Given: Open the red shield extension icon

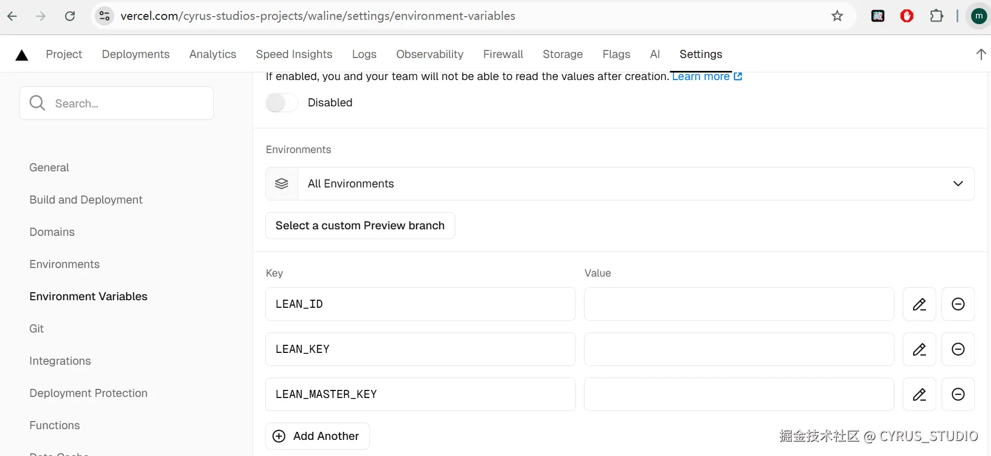Looking at the screenshot, I should click(907, 16).
